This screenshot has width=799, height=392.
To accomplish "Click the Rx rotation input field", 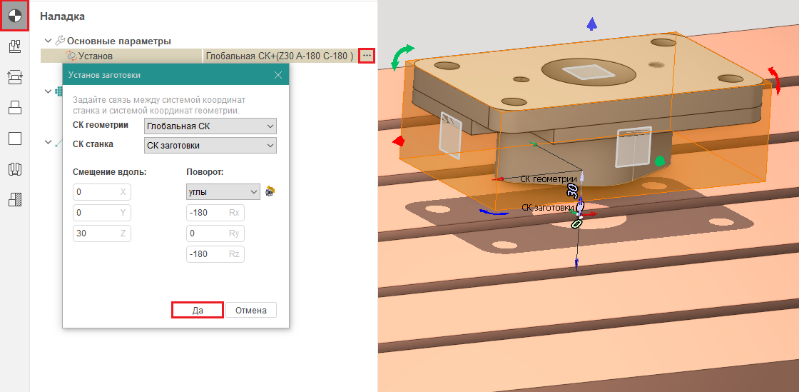I will pos(207,213).
